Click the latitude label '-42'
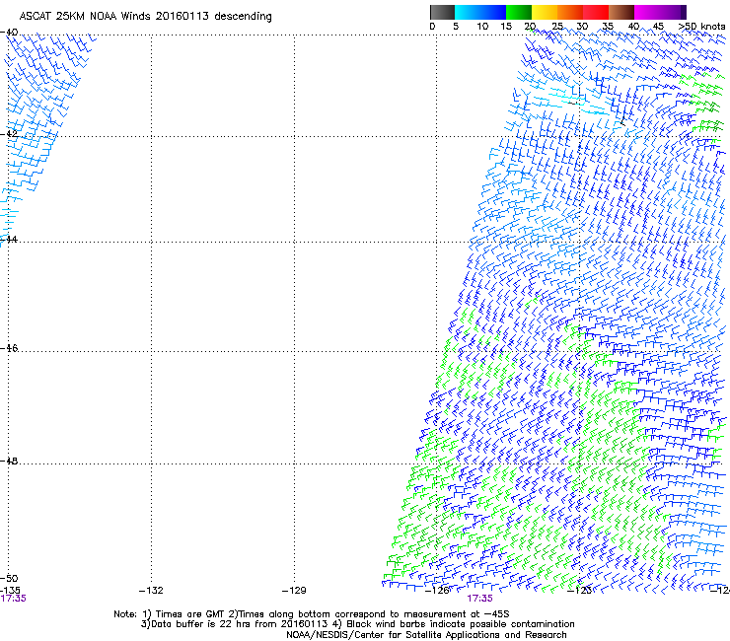This screenshot has width=730, height=641. 9,134
